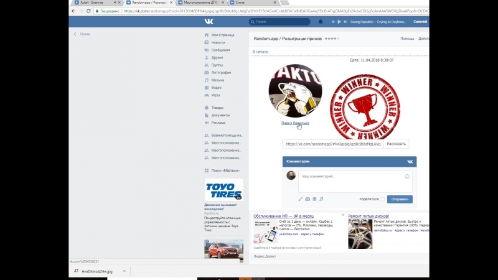Skip to previous track in header player
Screen dimensions: 498x280
[x=333, y=22]
